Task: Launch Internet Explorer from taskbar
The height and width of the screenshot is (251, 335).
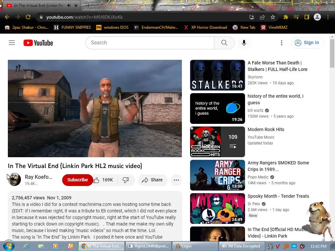Action: pyautogui.click(x=26, y=246)
